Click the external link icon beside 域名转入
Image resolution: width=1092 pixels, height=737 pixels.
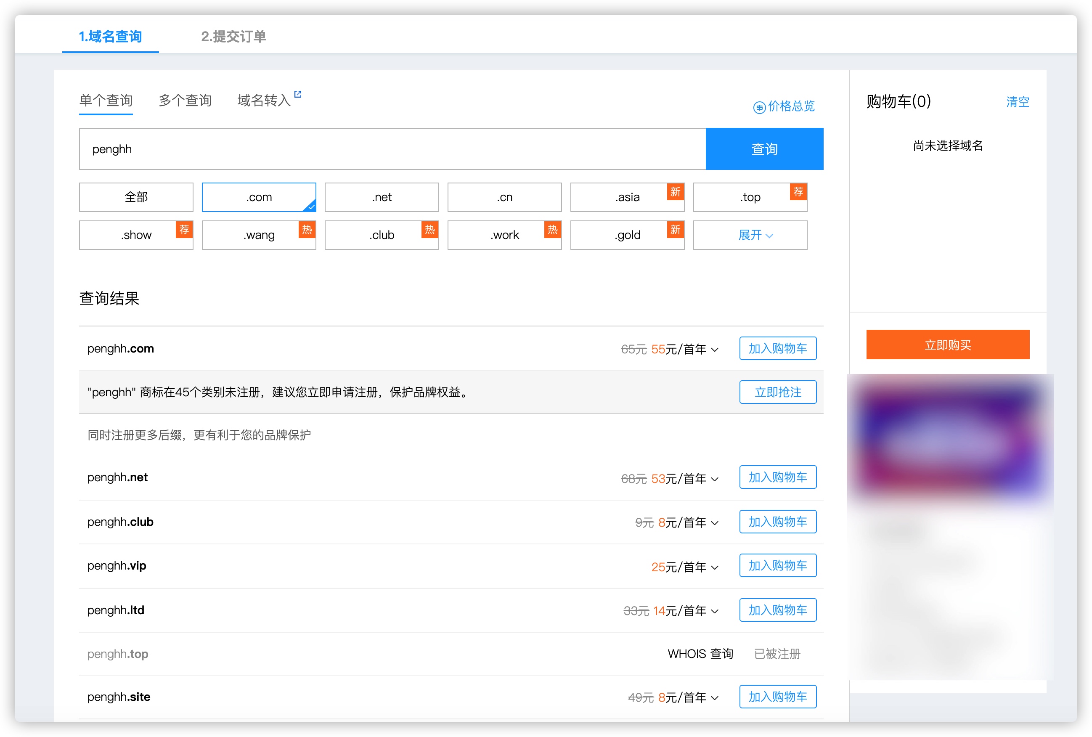click(x=297, y=94)
